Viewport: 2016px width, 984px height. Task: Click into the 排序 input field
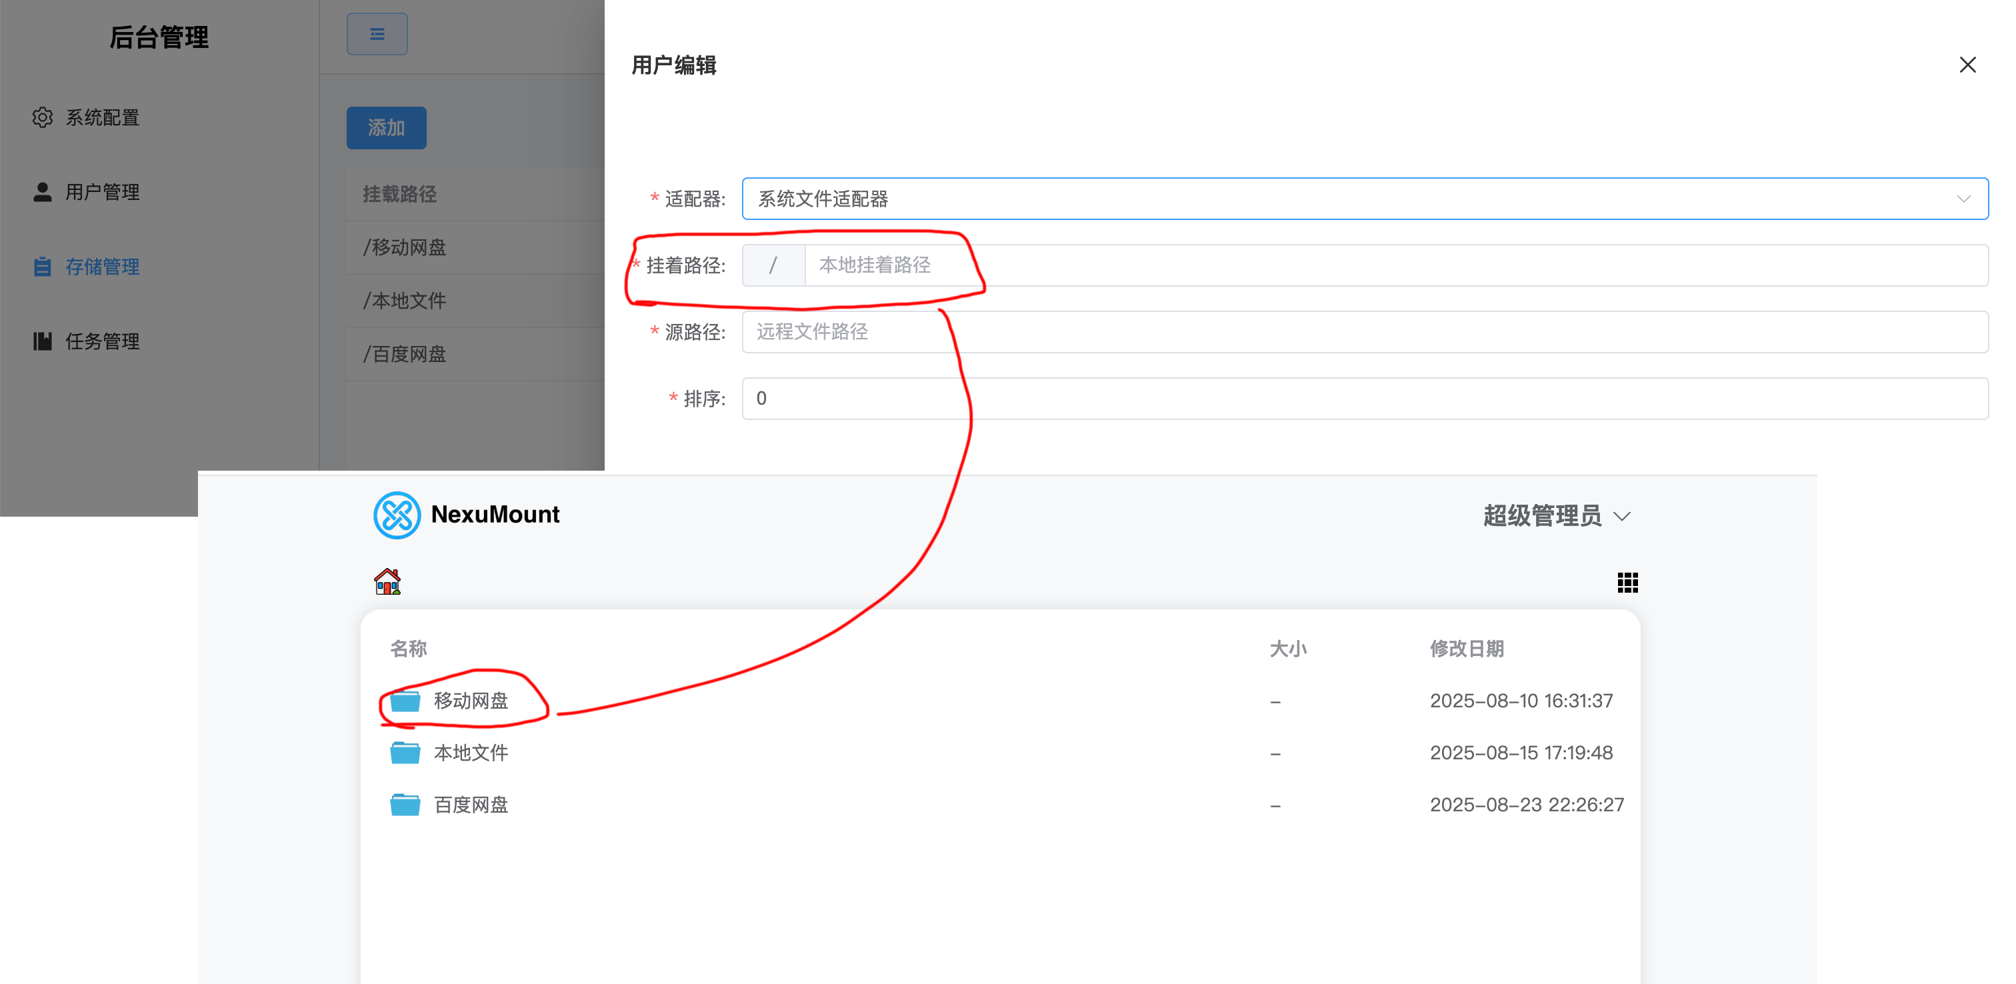1365,399
